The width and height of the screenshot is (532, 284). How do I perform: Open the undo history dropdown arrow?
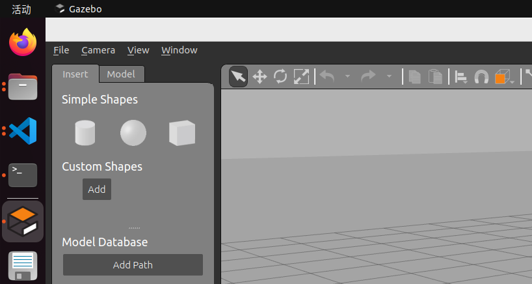[347, 76]
